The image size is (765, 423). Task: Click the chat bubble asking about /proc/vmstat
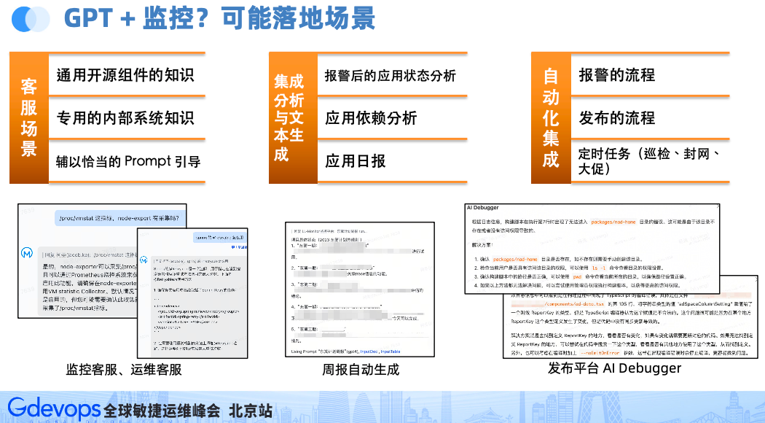pos(119,218)
